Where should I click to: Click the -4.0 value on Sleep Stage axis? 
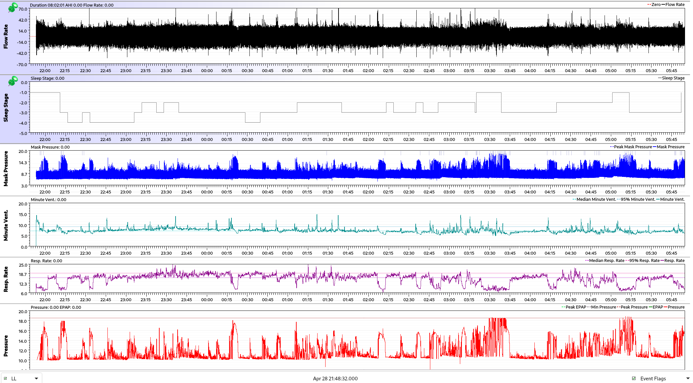tap(23, 123)
